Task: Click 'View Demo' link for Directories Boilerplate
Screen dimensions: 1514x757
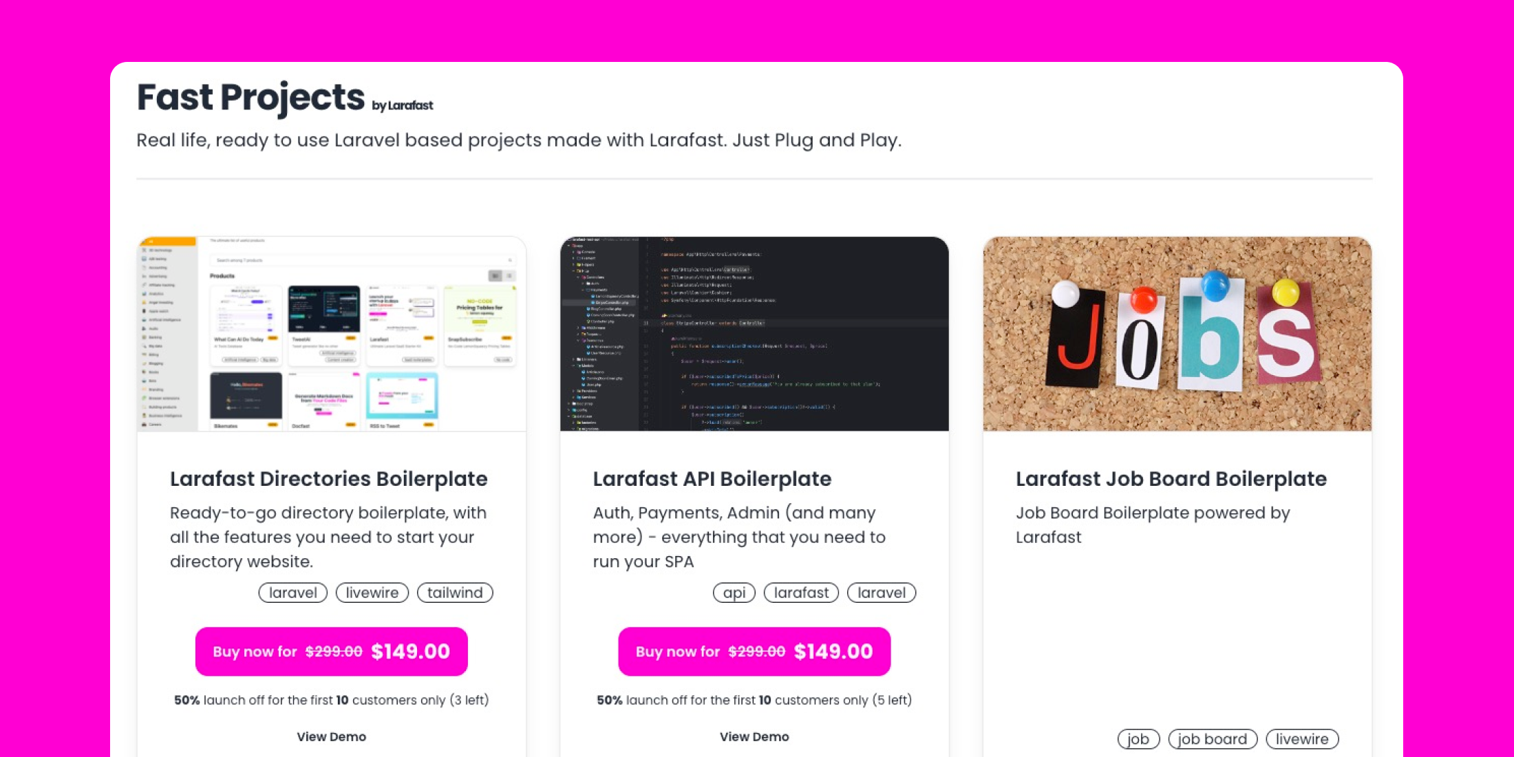Action: (x=331, y=736)
